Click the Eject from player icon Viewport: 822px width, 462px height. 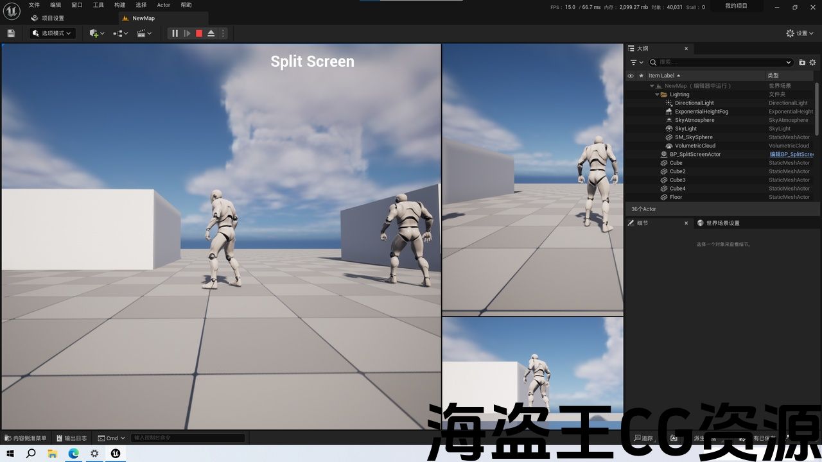(211, 33)
